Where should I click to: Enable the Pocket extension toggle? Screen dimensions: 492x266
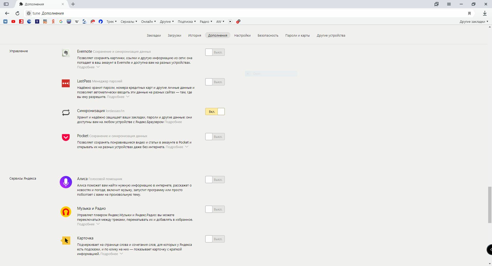[215, 137]
